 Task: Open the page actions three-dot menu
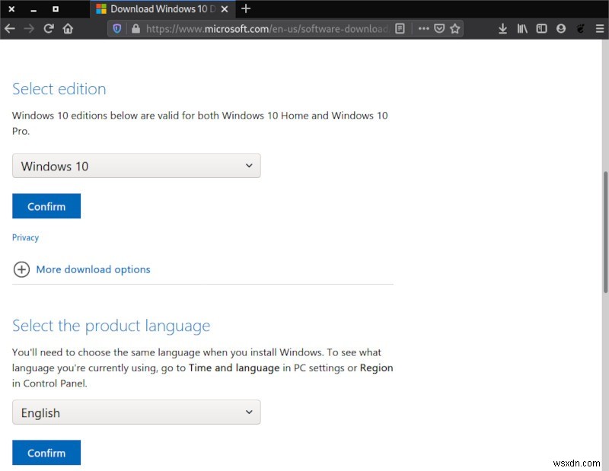pos(423,28)
